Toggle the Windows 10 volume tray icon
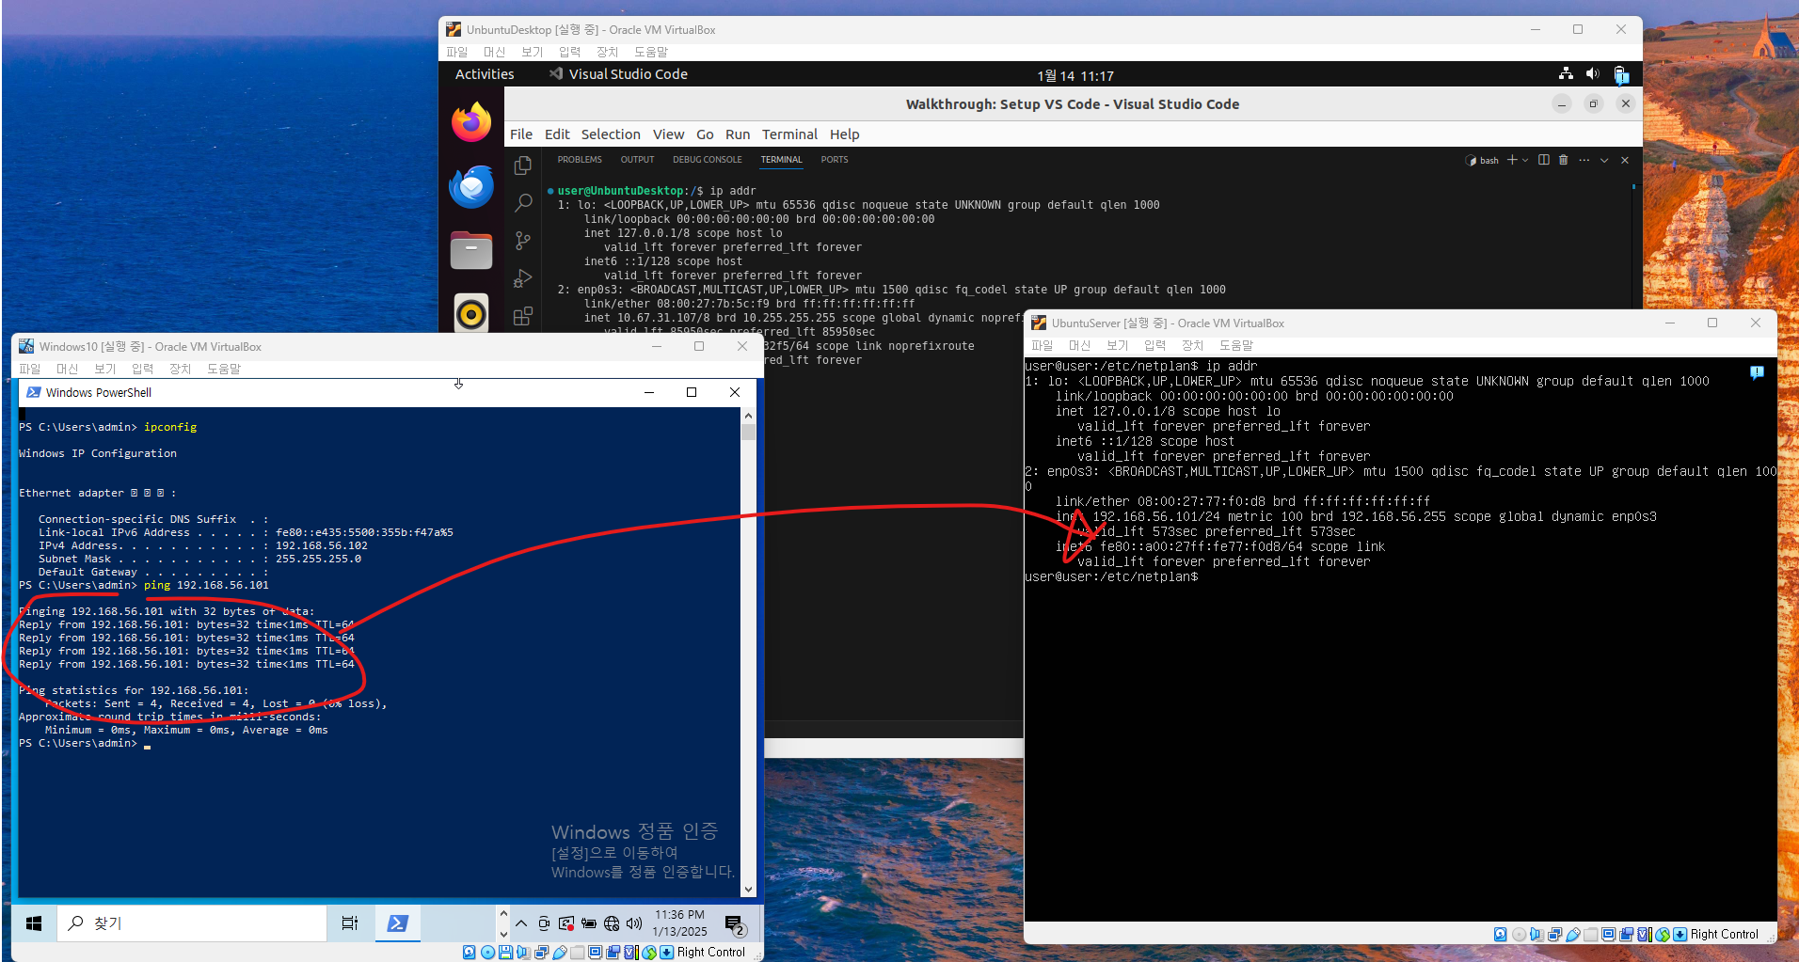The width and height of the screenshot is (1799, 962). click(x=634, y=923)
